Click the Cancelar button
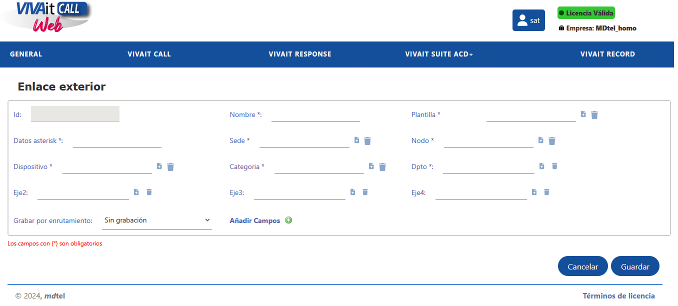Screen dimensions: 678x306 tap(583, 266)
